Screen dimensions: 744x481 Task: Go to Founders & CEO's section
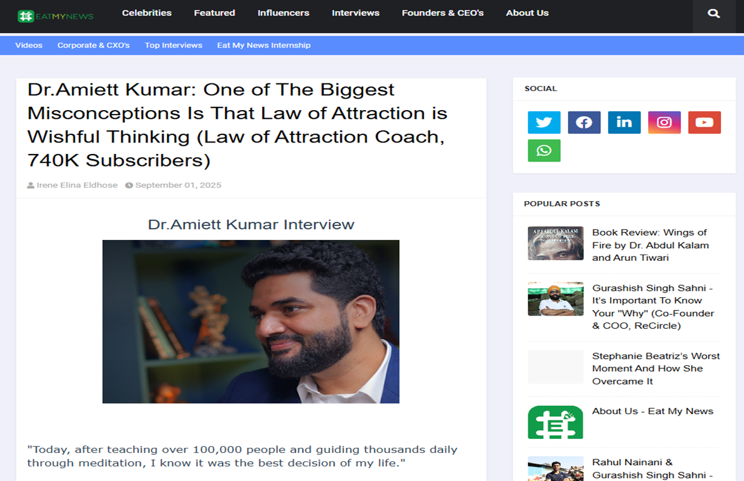pyautogui.click(x=443, y=13)
